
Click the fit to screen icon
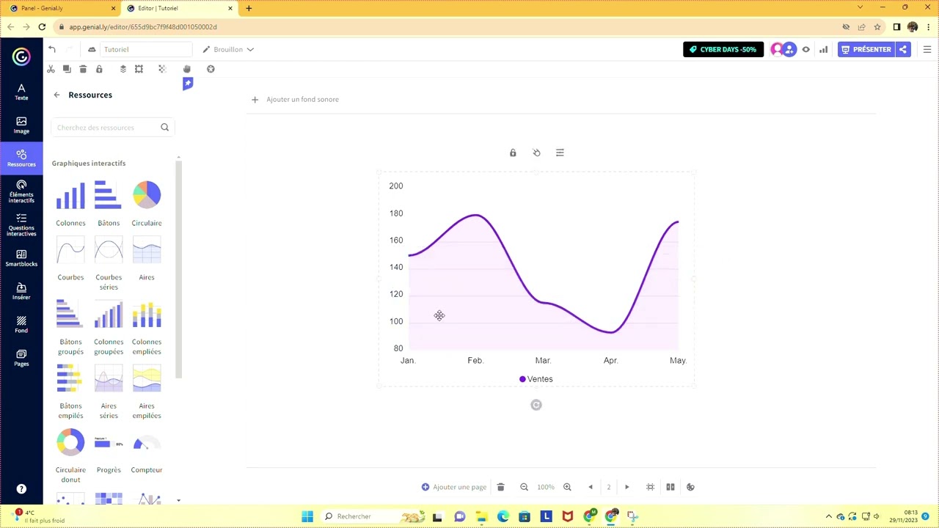tap(650, 487)
